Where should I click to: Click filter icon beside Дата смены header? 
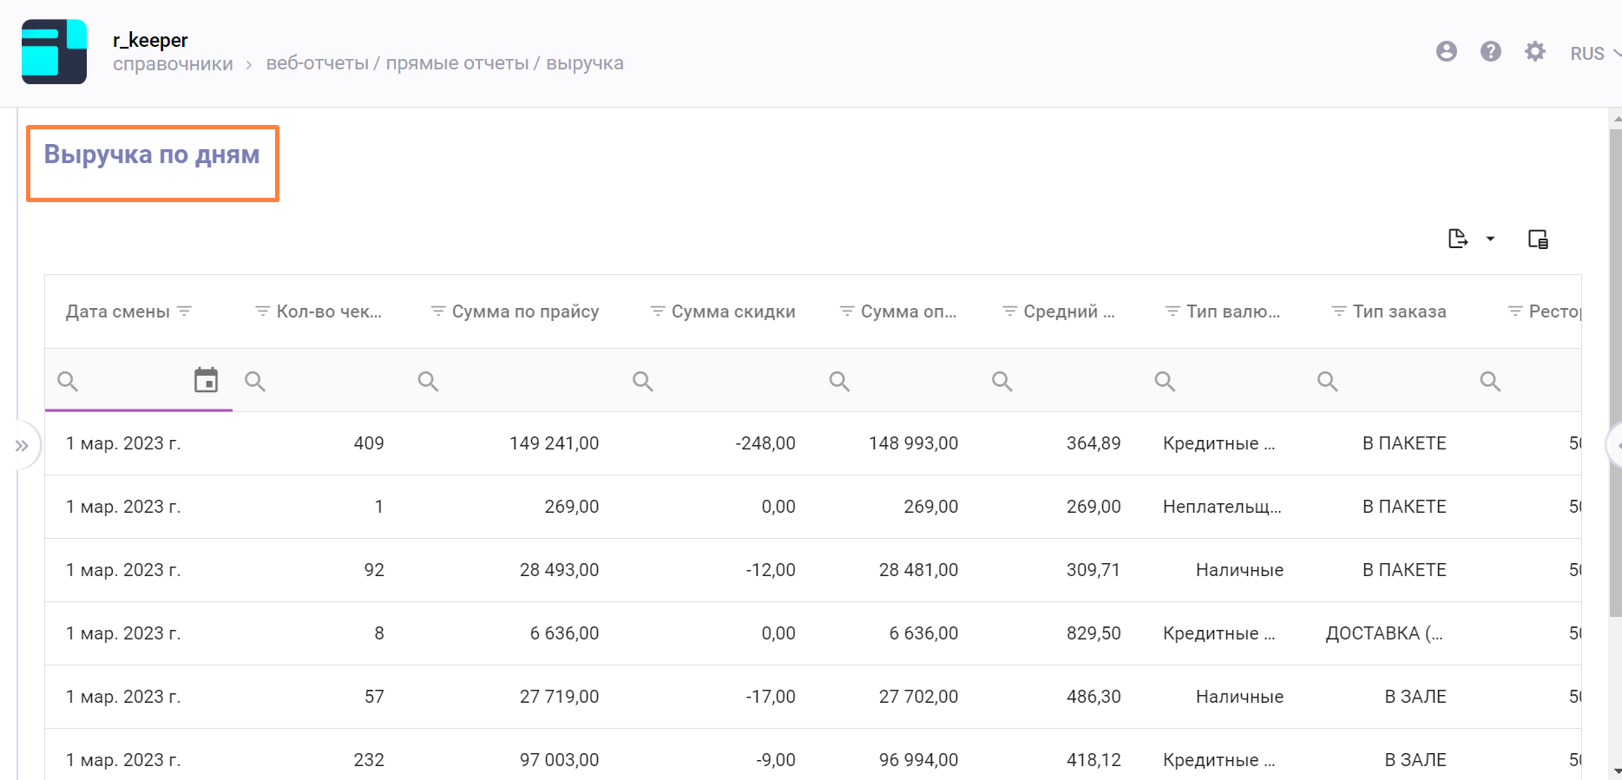pyautogui.click(x=185, y=311)
